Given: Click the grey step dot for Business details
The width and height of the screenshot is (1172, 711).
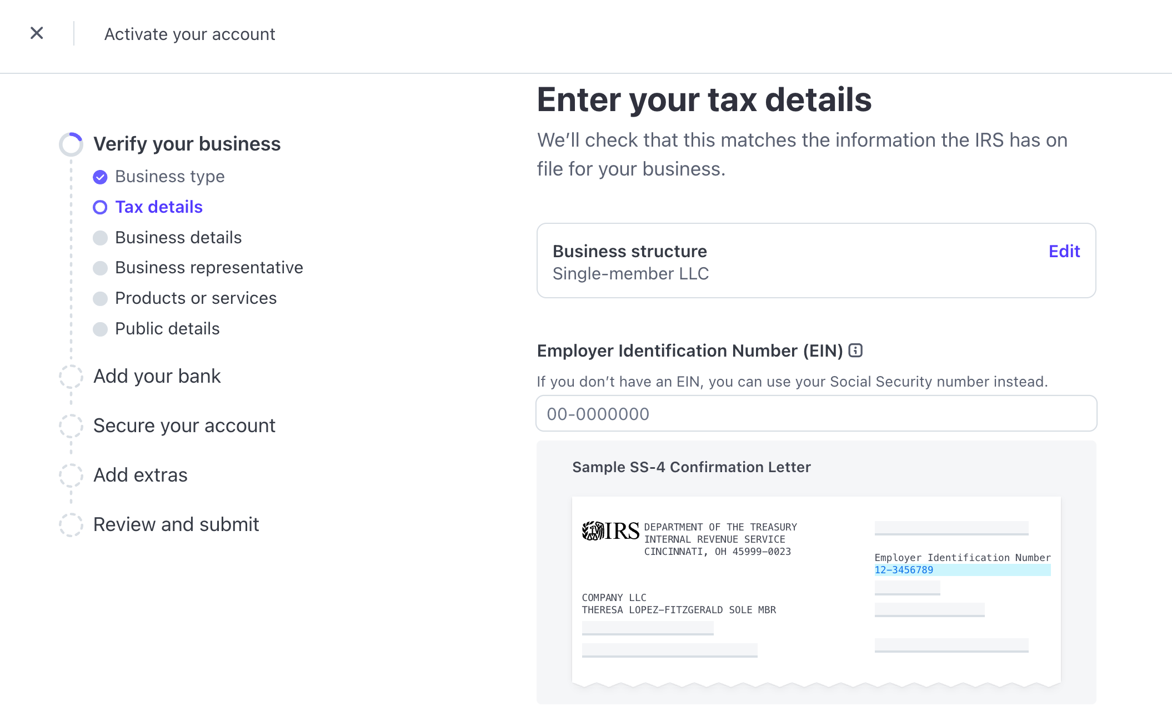Looking at the screenshot, I should [101, 238].
